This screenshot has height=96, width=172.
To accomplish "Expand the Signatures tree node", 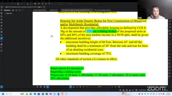I will pos(5,13).
